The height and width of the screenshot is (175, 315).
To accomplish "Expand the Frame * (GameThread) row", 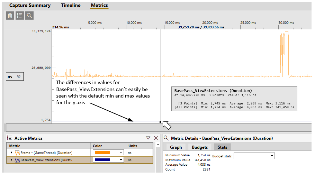I will [x=11, y=153].
